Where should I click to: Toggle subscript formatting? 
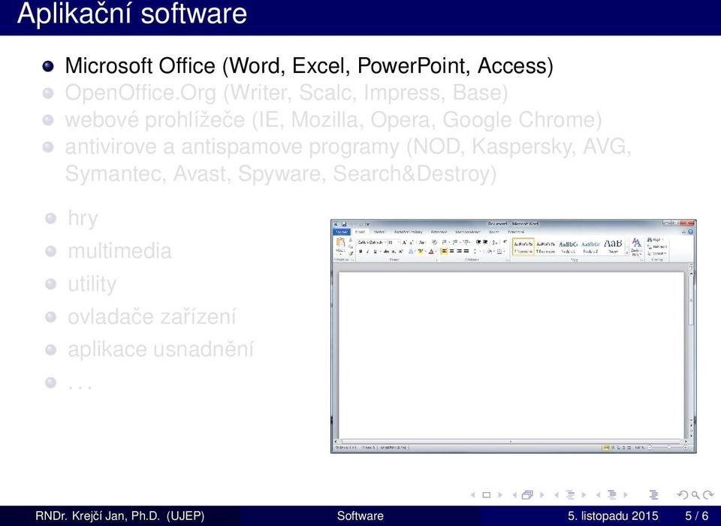pos(394,251)
